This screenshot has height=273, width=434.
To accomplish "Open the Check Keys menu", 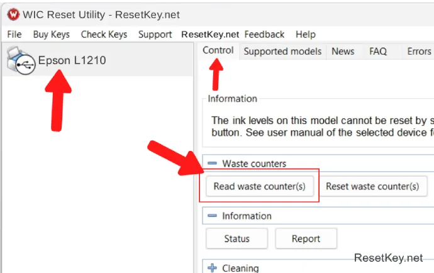I will [x=104, y=35].
